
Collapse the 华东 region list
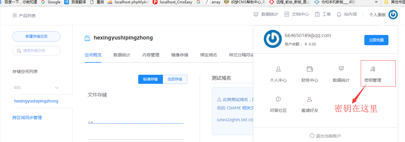pos(57,88)
